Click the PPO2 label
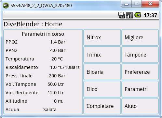162x118 pixels. point(12,42)
